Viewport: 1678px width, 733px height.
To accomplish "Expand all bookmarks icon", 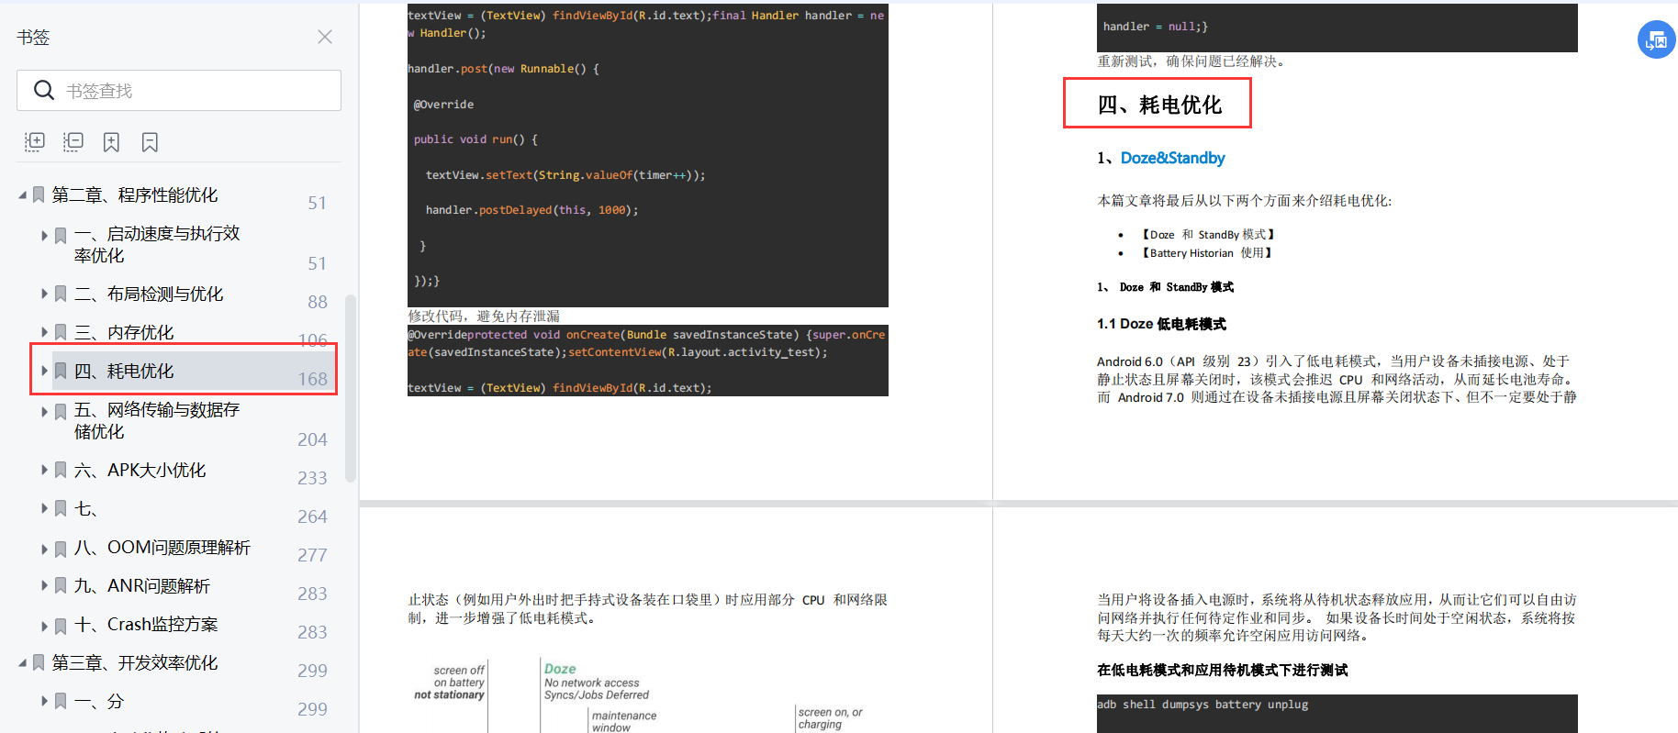I will click(35, 142).
